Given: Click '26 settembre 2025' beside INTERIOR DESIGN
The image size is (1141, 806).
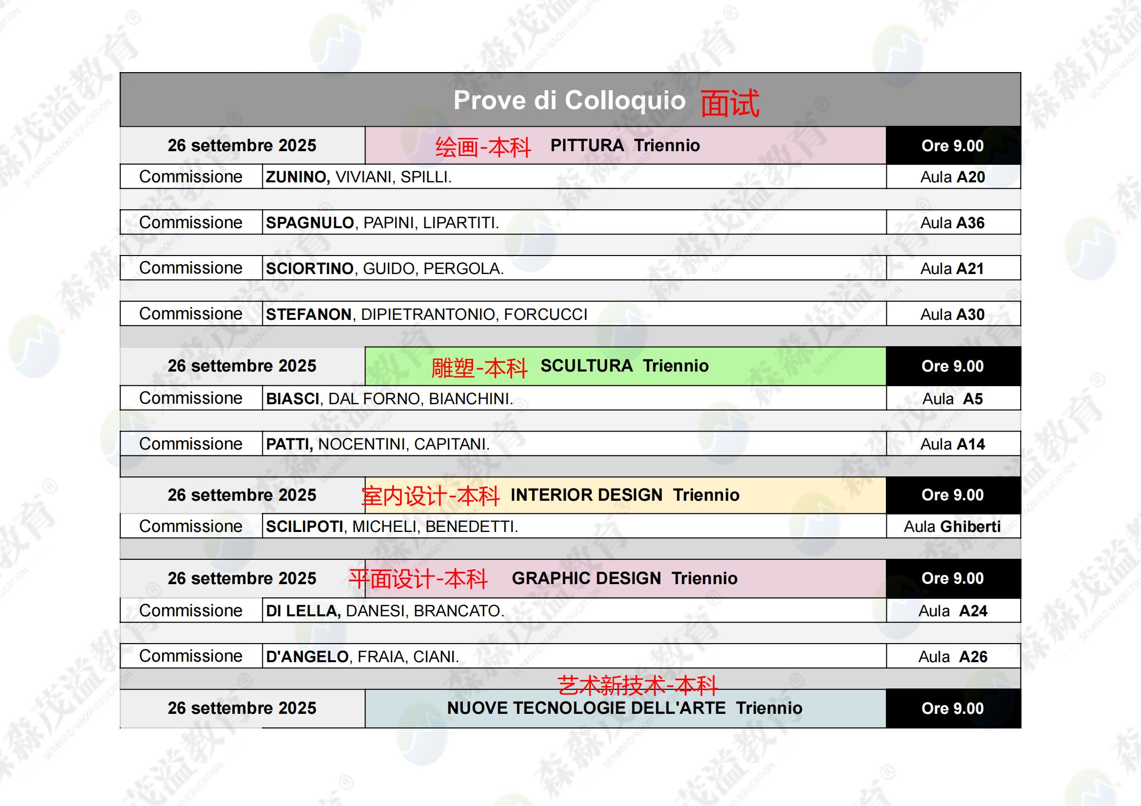Looking at the screenshot, I should click(242, 494).
